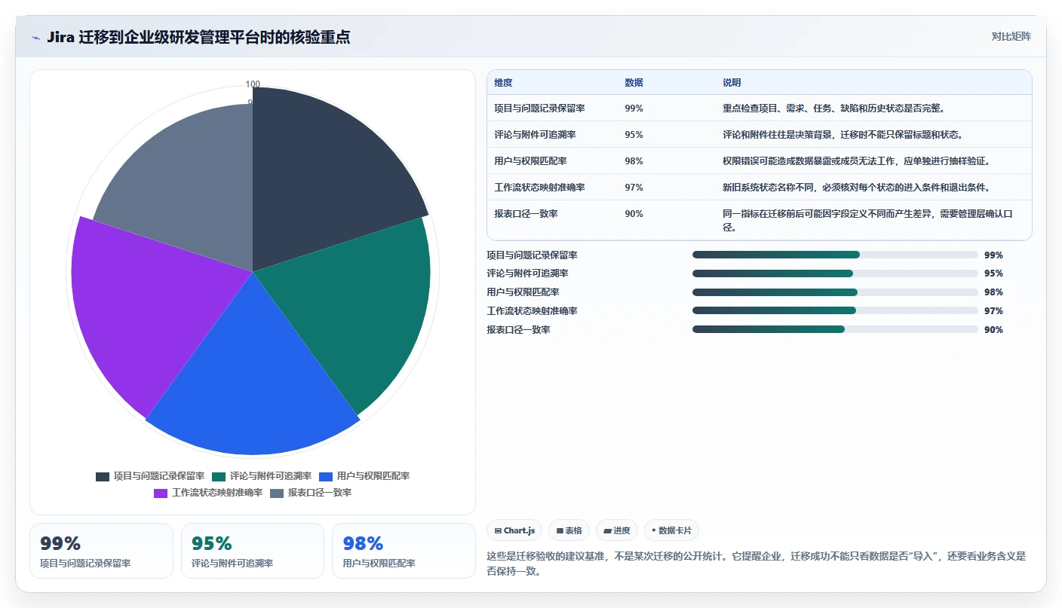Click the 说明 column header
The height and width of the screenshot is (608, 1062).
(x=732, y=83)
